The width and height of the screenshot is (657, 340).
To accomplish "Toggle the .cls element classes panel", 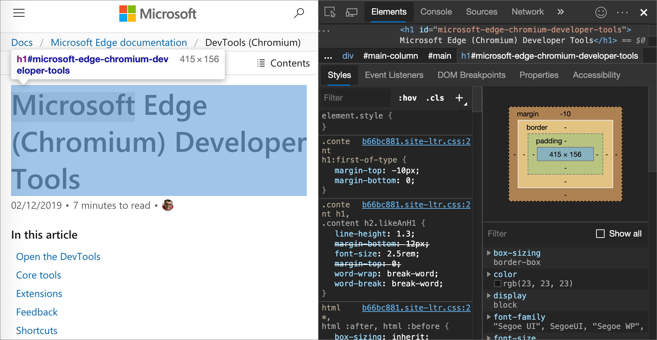I will coord(435,98).
